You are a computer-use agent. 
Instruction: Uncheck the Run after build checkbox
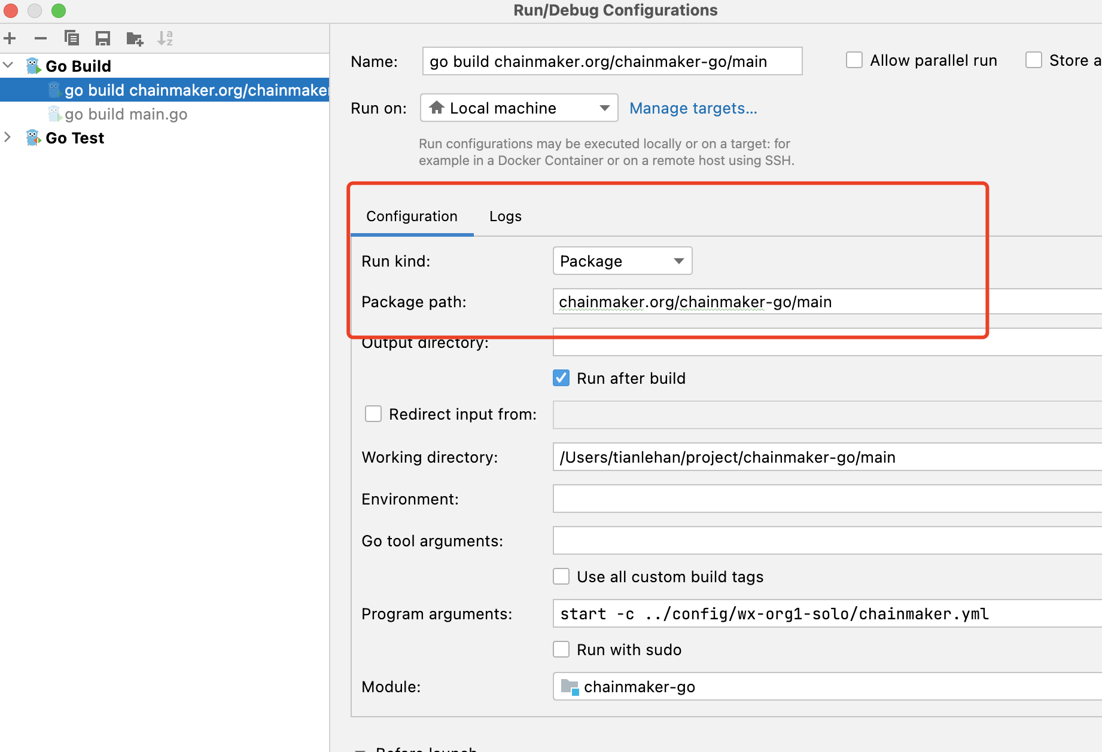(561, 378)
